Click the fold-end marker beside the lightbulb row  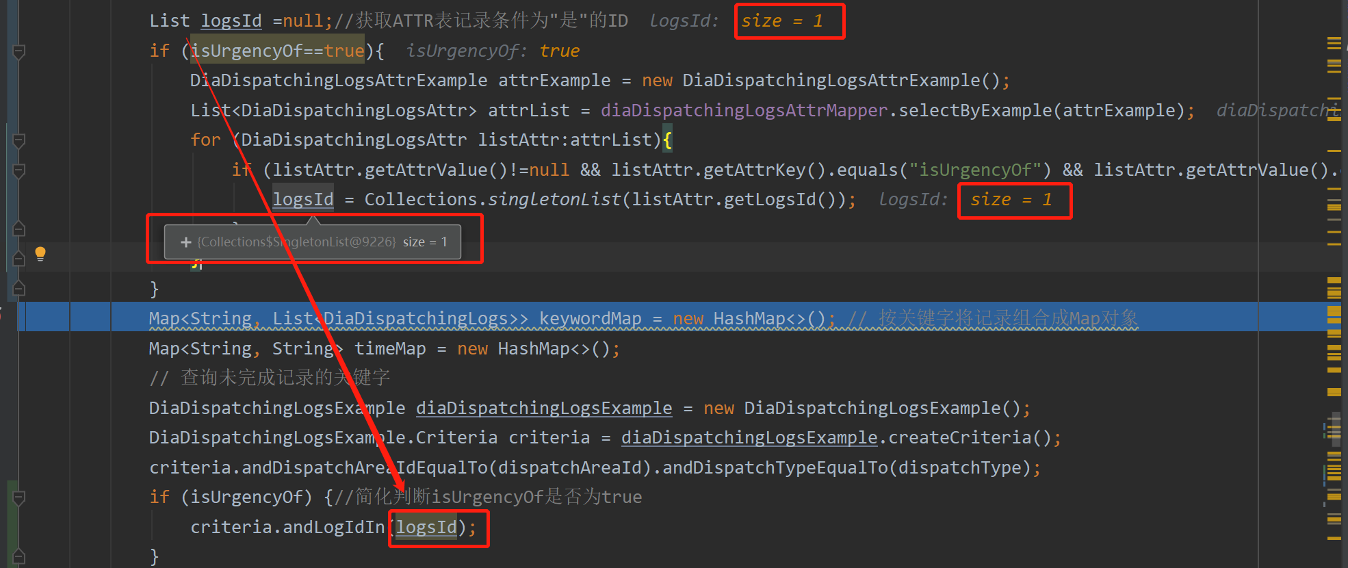click(x=19, y=258)
